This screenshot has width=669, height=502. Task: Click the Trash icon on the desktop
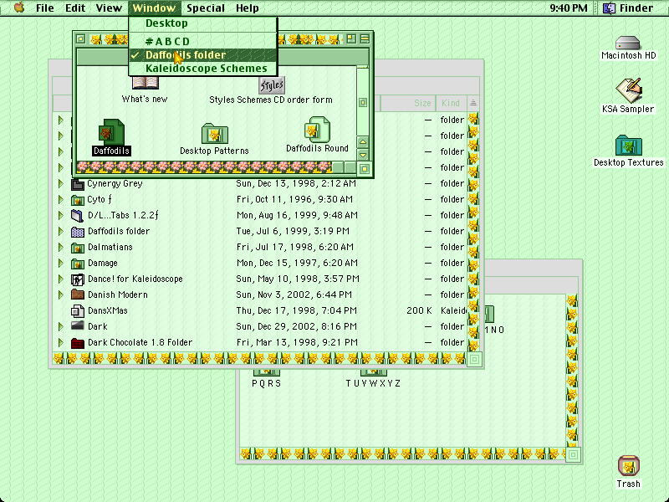tap(629, 466)
